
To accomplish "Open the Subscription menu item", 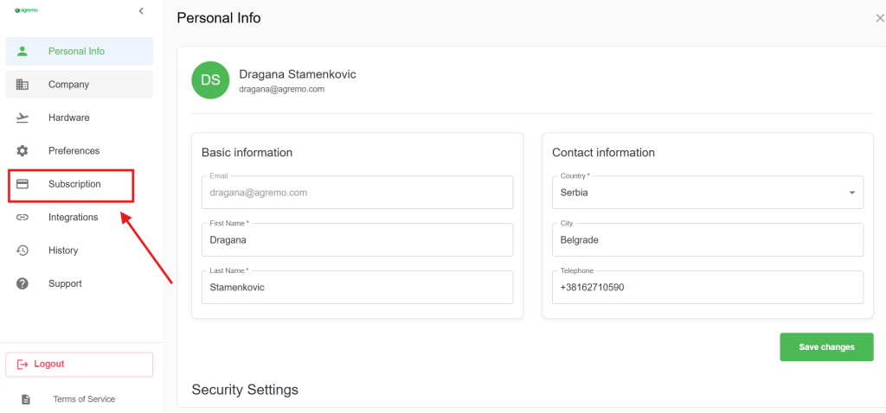I will [74, 184].
